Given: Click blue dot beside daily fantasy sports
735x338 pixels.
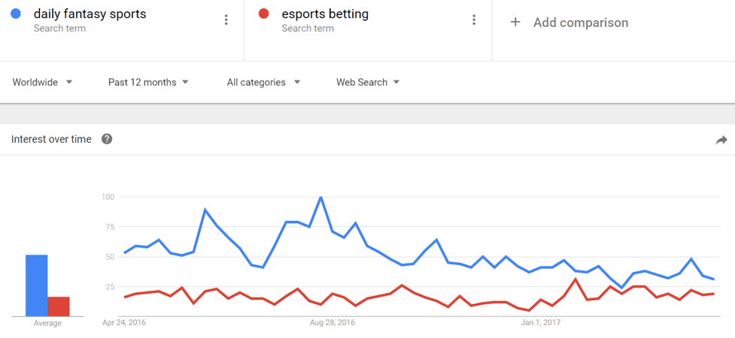Looking at the screenshot, I should [17, 14].
